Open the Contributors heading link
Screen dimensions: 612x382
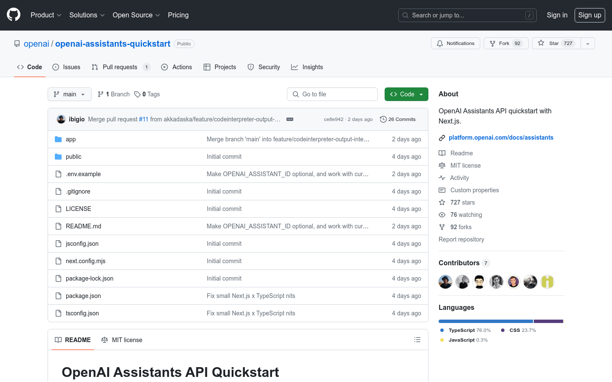pos(464,263)
